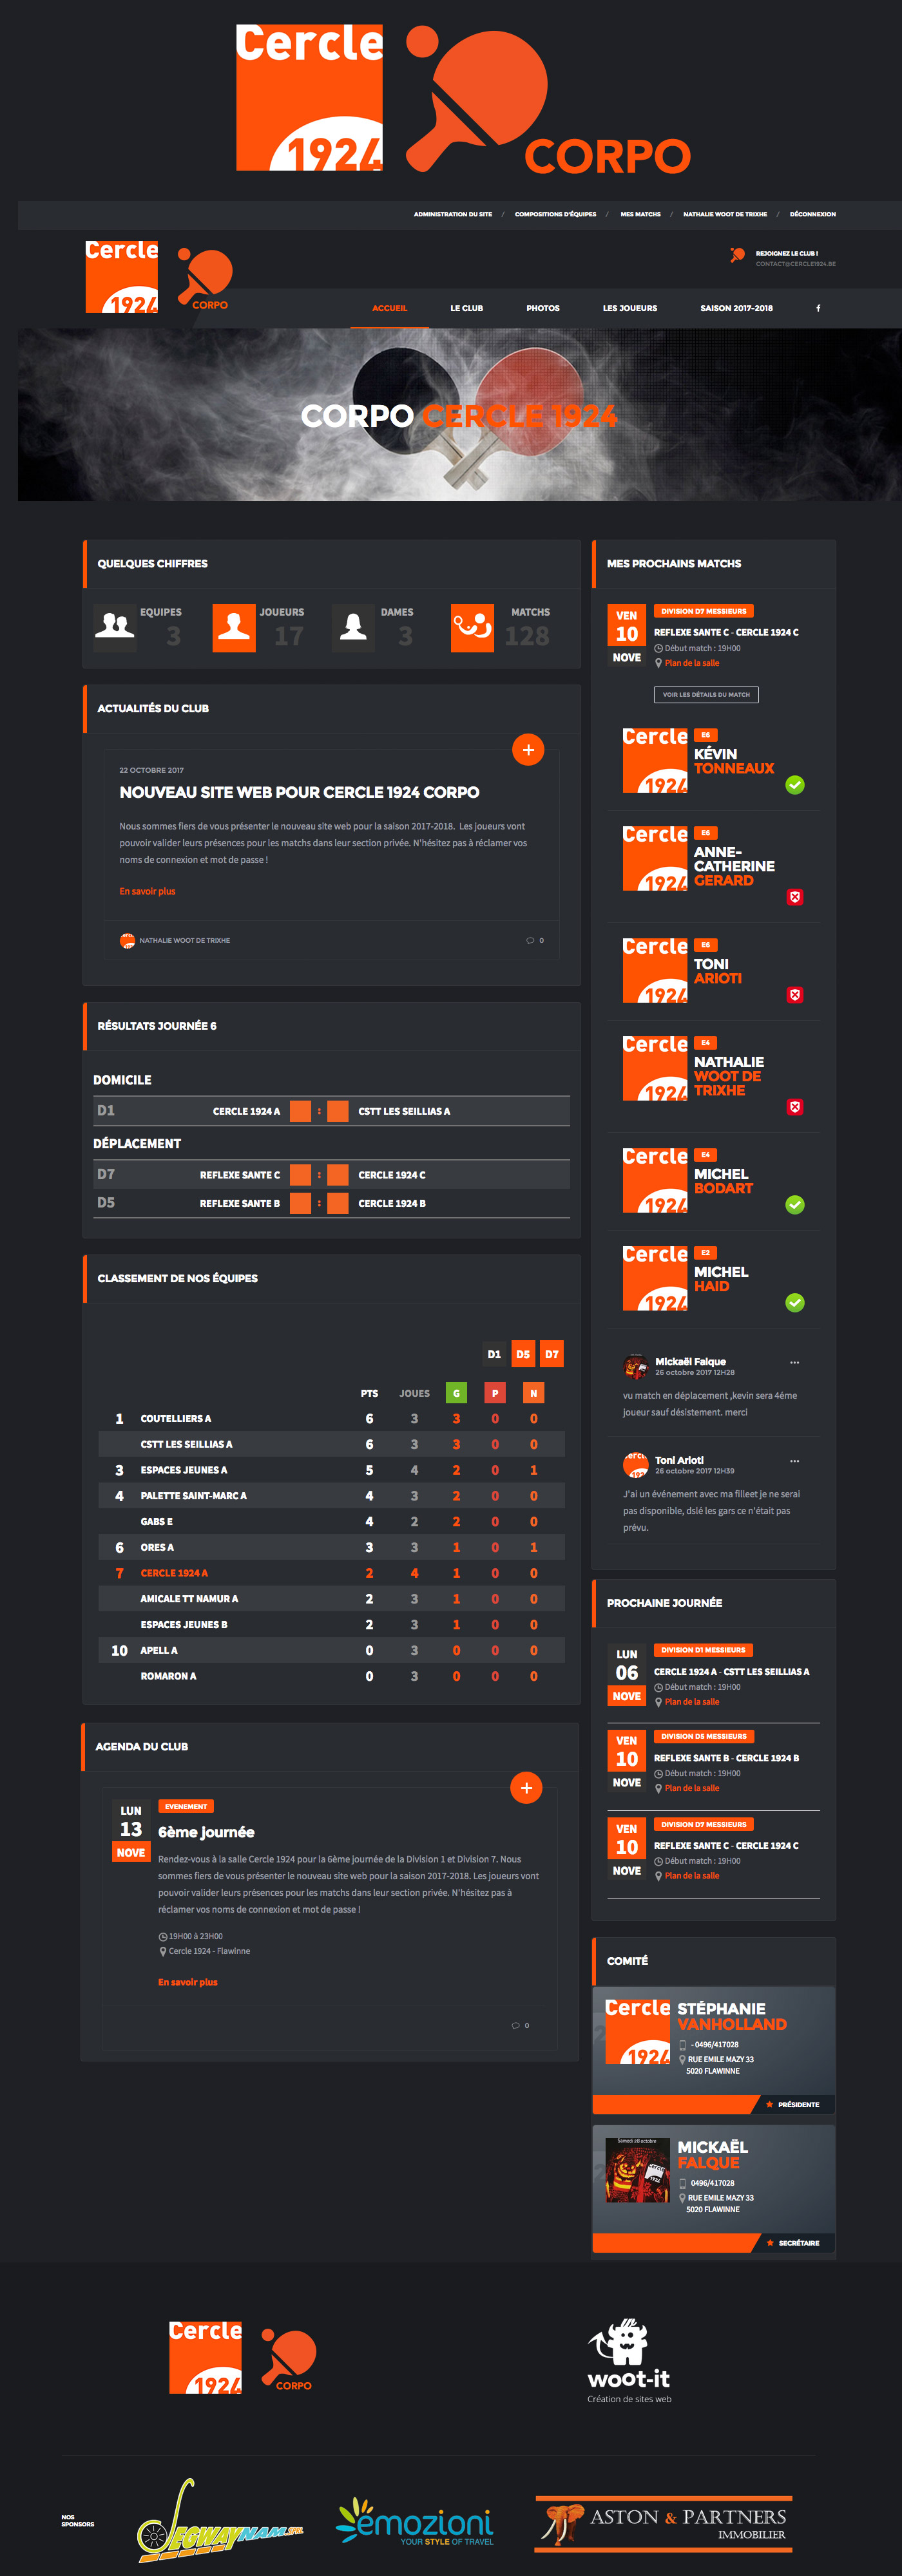
Task: Click the plus icon in Actualités du club
Action: 528,750
